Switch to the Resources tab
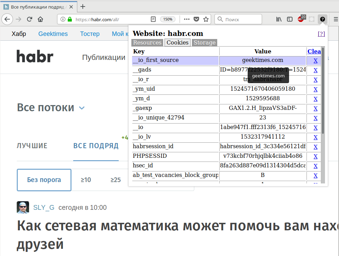 [x=147, y=42]
